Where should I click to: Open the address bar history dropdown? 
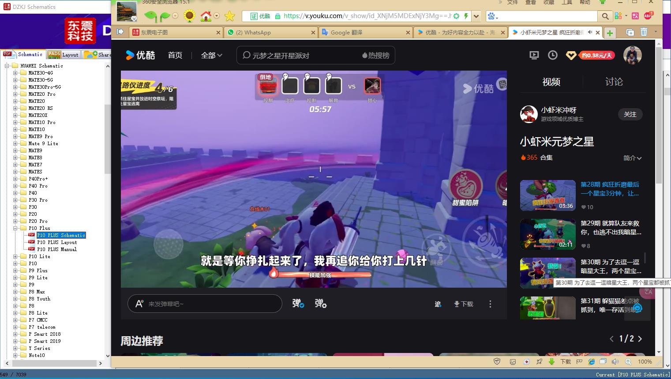(x=476, y=16)
